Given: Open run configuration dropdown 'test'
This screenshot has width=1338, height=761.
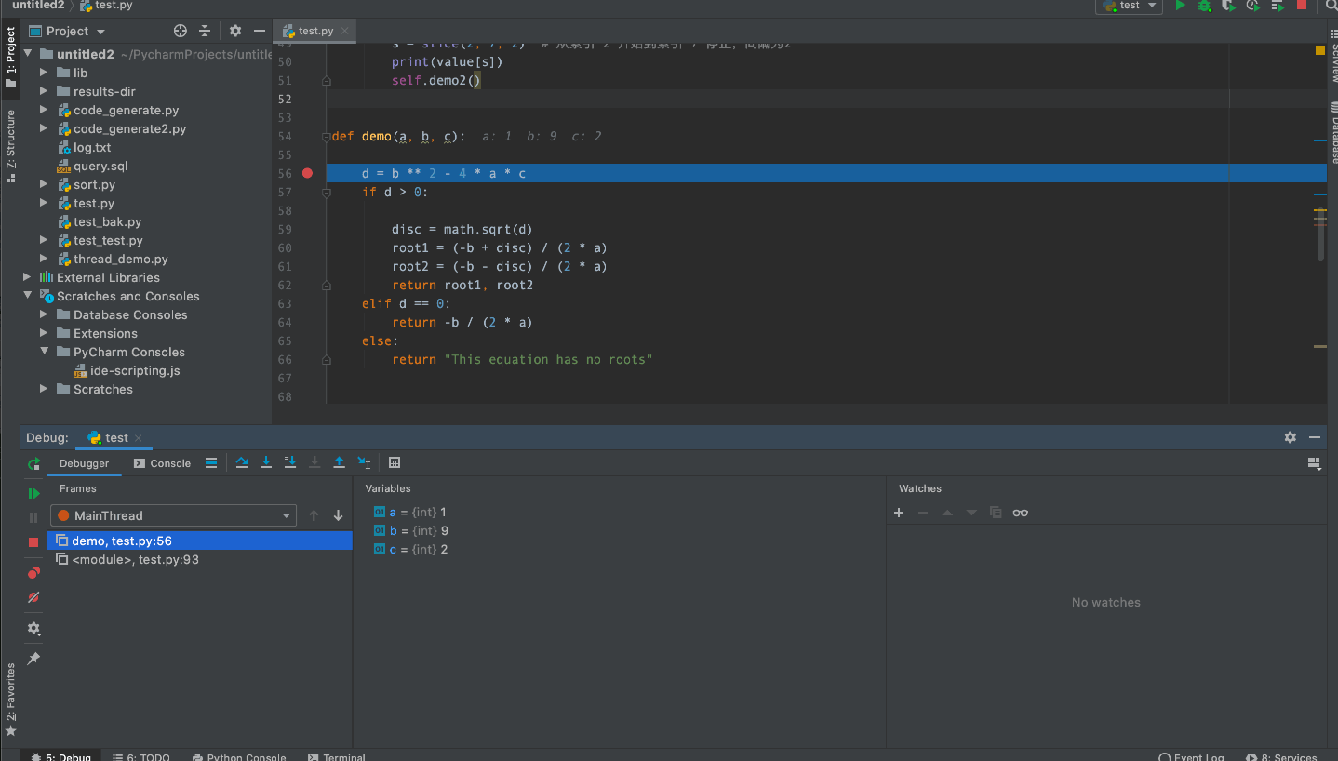Looking at the screenshot, I should pyautogui.click(x=1130, y=6).
